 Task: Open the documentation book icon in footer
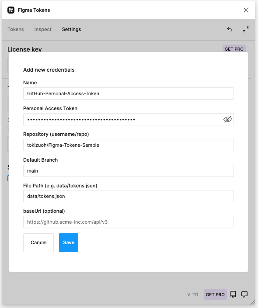233,294
